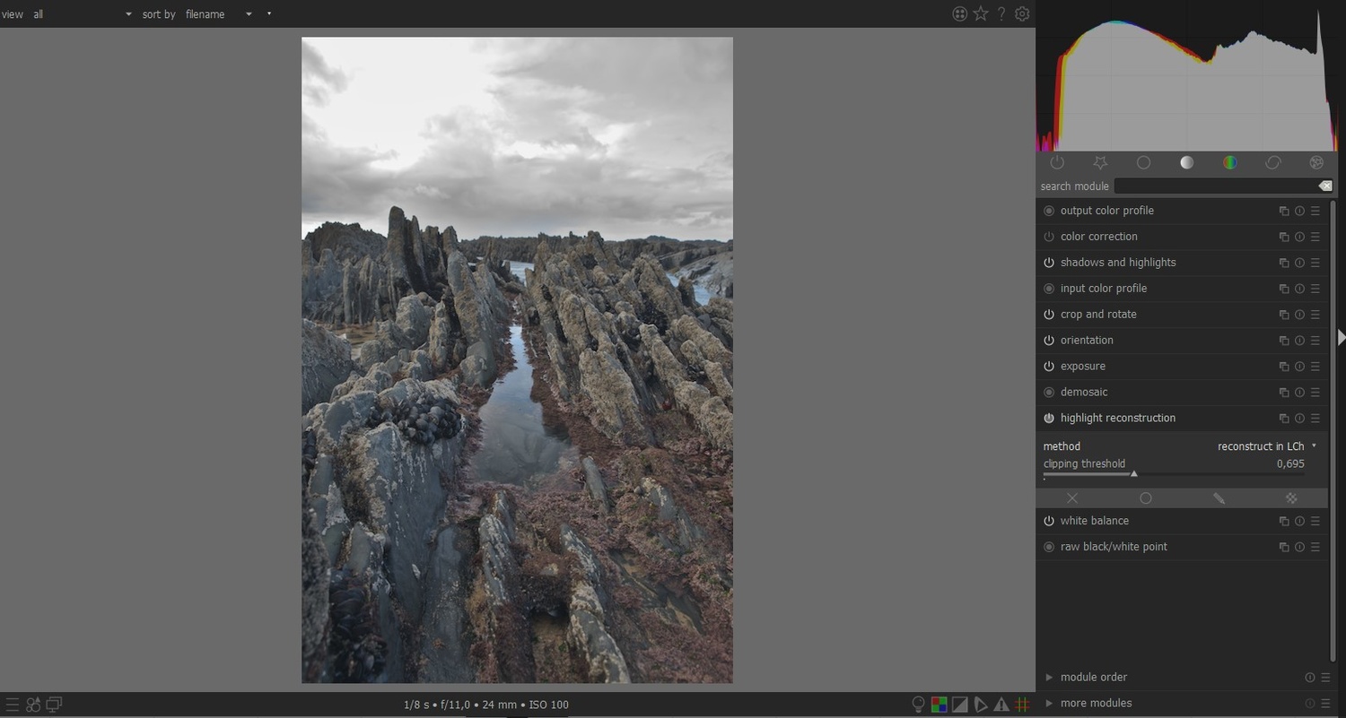Click demosaic always-on indicator
Viewport: 1346px width, 718px height.
[x=1049, y=393]
